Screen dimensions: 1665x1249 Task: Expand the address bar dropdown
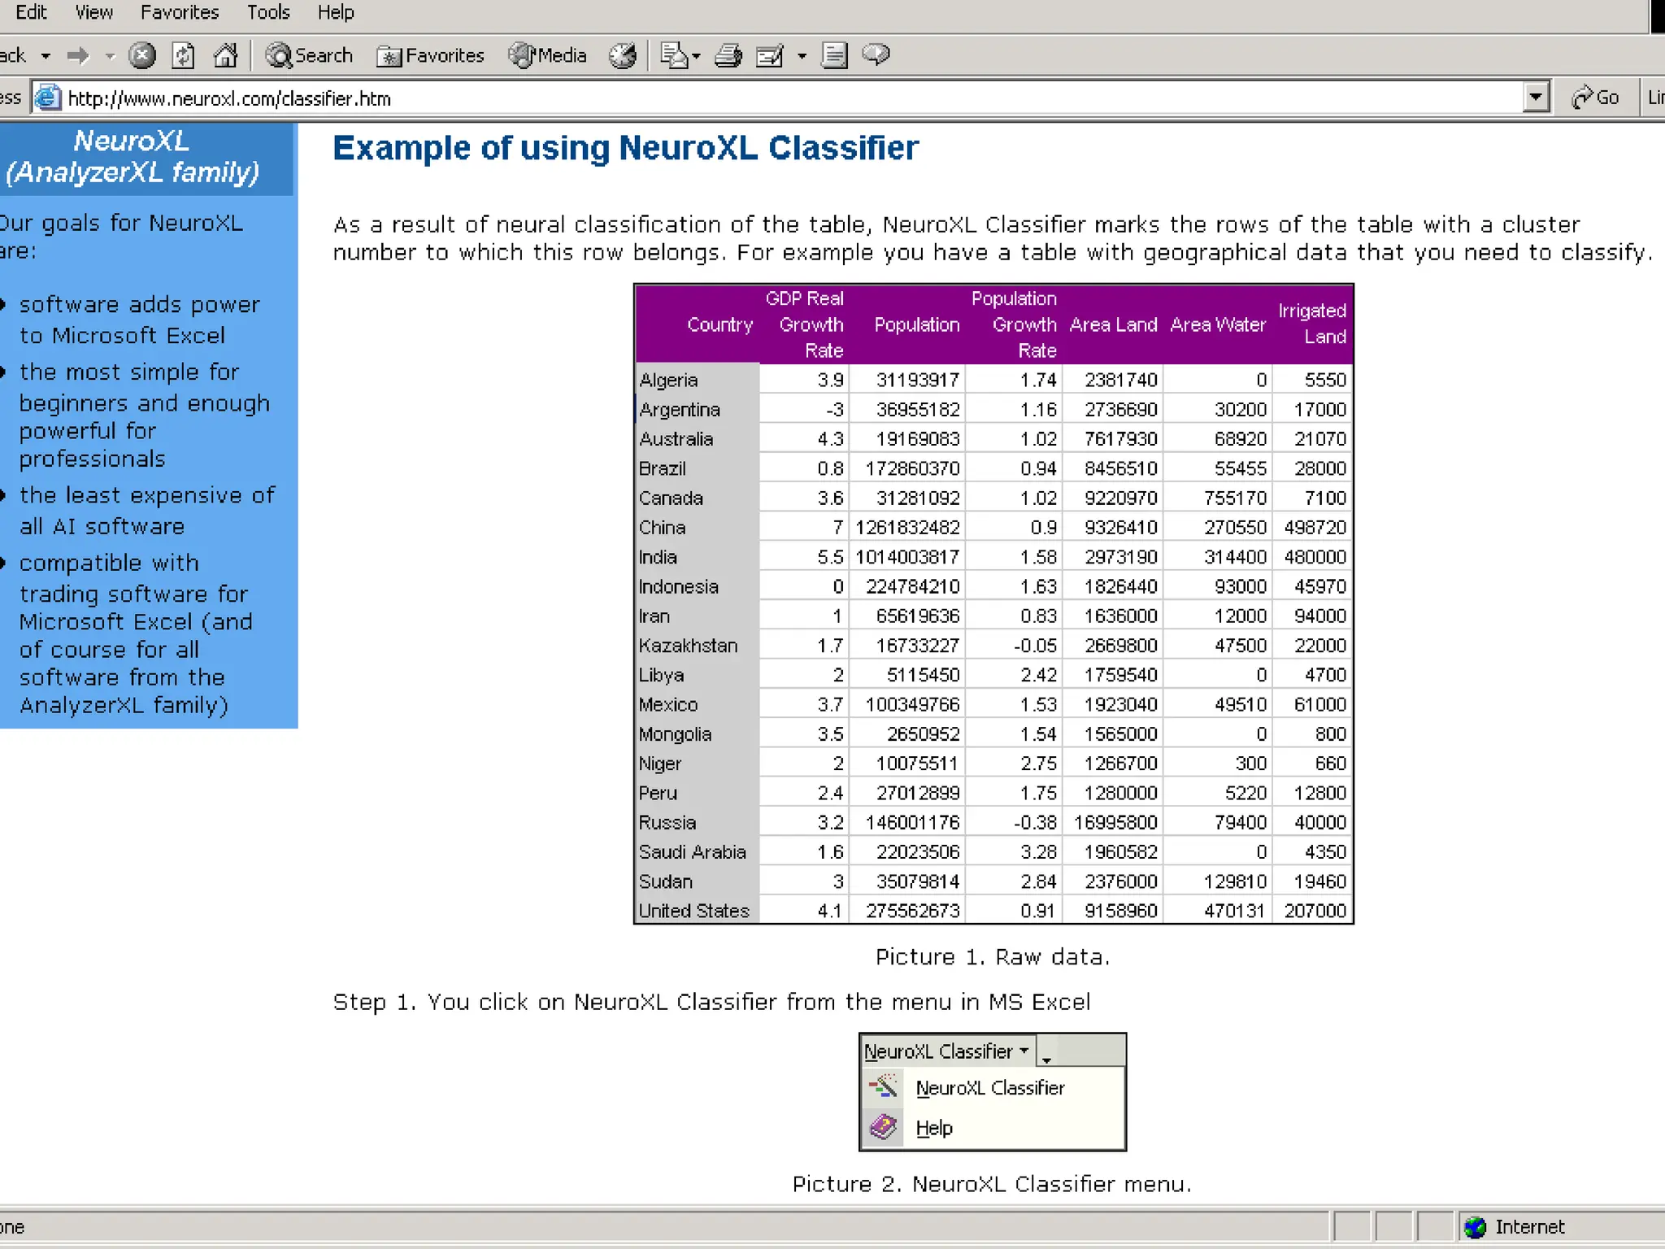pyautogui.click(x=1535, y=98)
